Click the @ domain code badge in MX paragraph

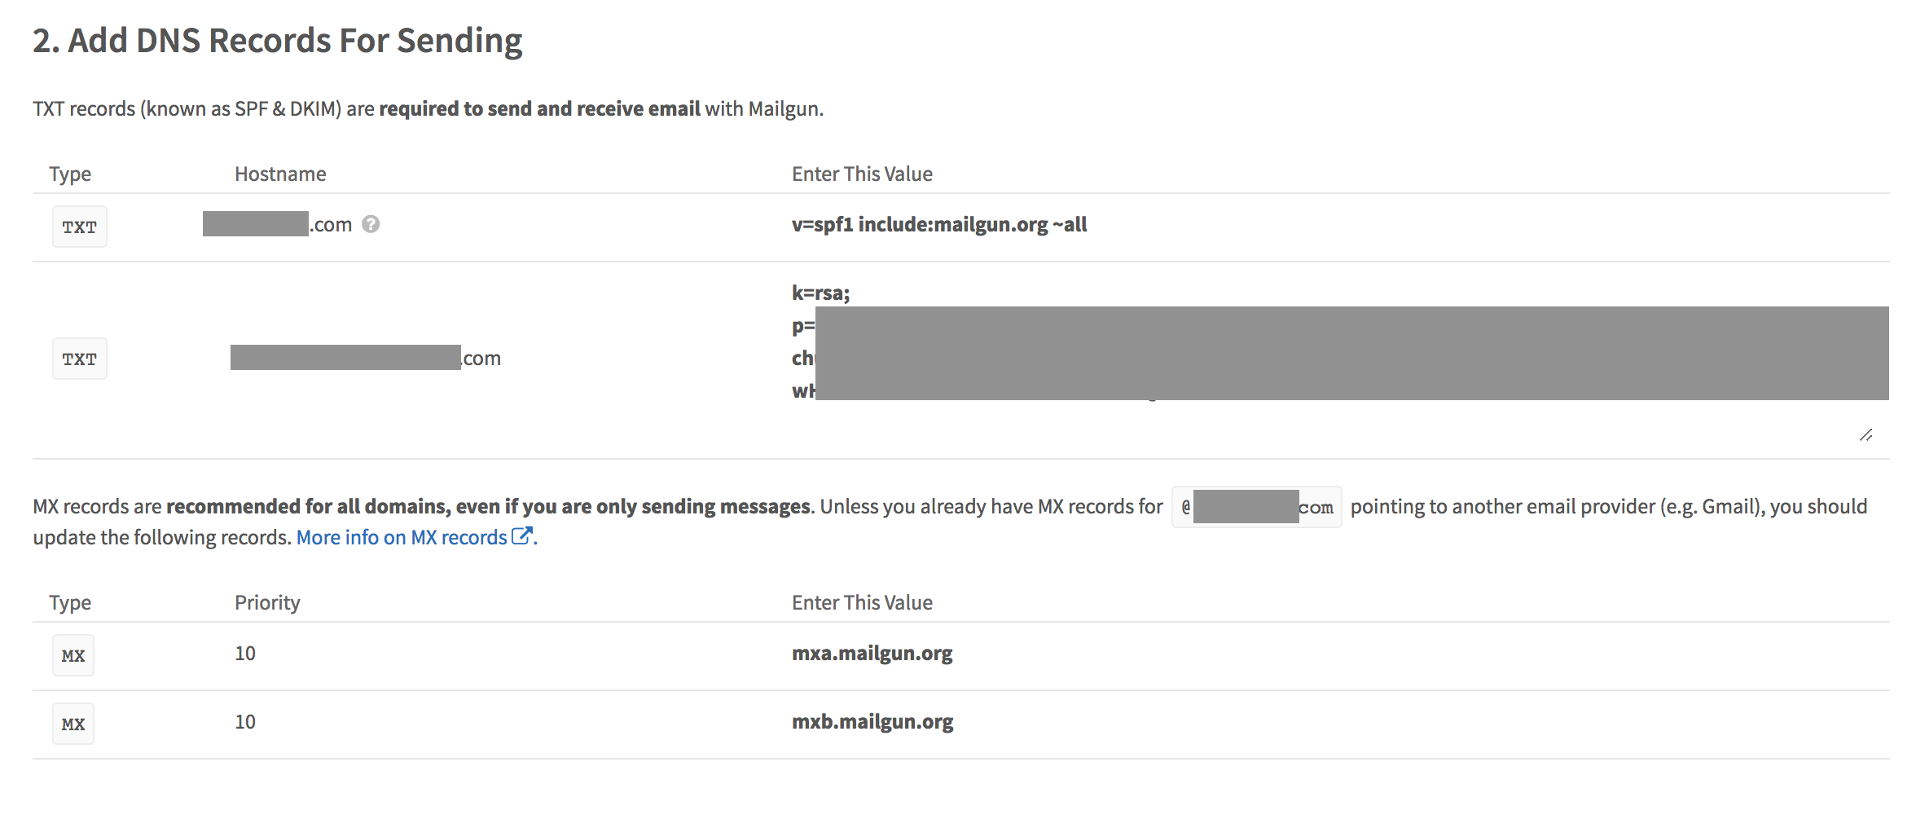(x=1256, y=507)
